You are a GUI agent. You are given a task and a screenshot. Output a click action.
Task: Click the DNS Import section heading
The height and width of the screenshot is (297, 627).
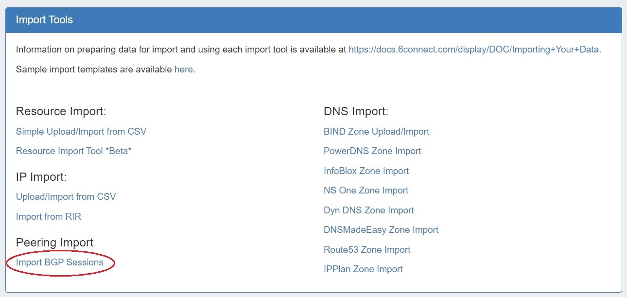click(356, 111)
